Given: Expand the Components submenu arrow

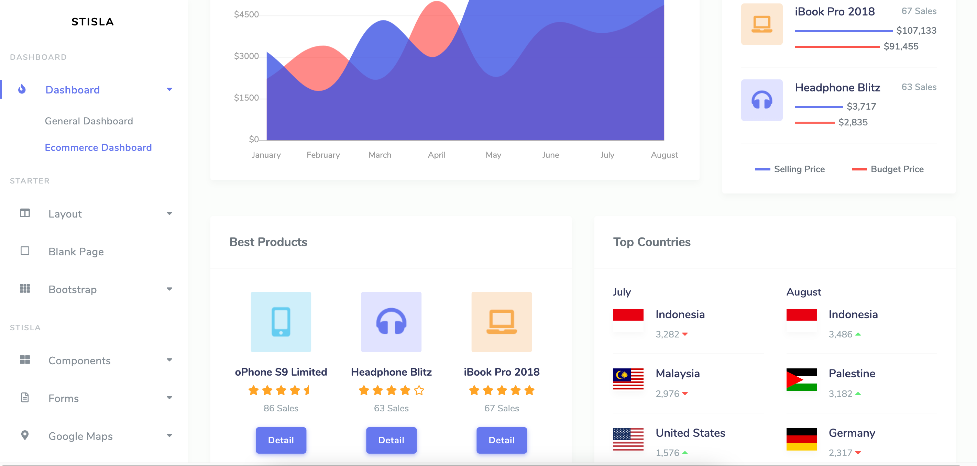Looking at the screenshot, I should [169, 360].
